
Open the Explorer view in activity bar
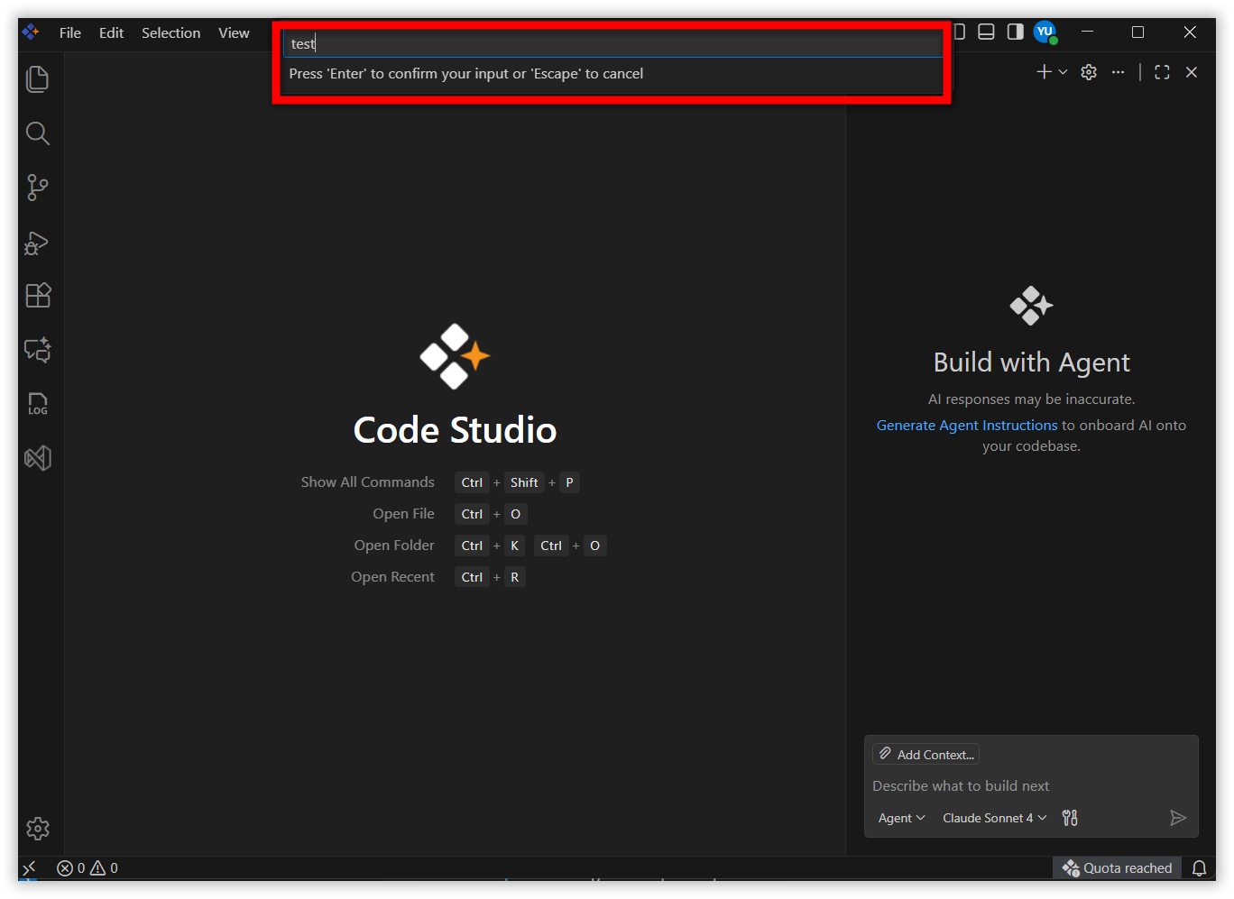tap(37, 79)
